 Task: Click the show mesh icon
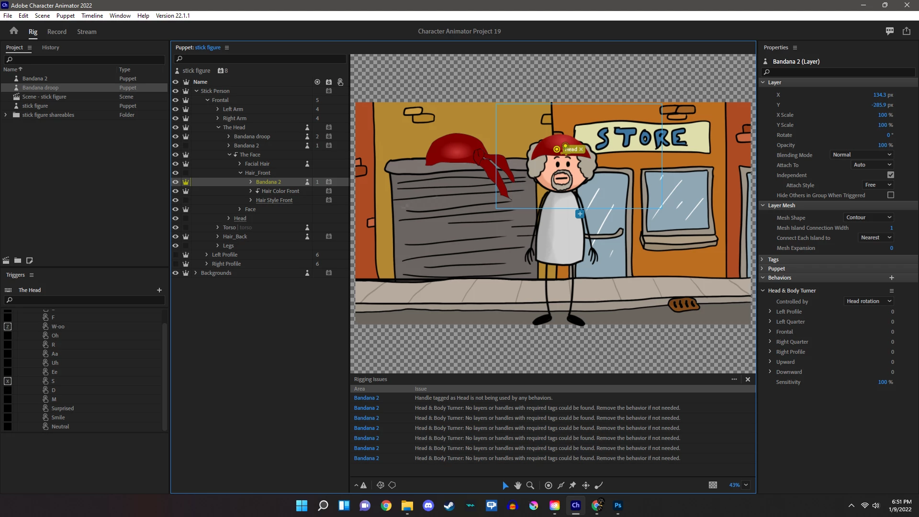coord(381,485)
